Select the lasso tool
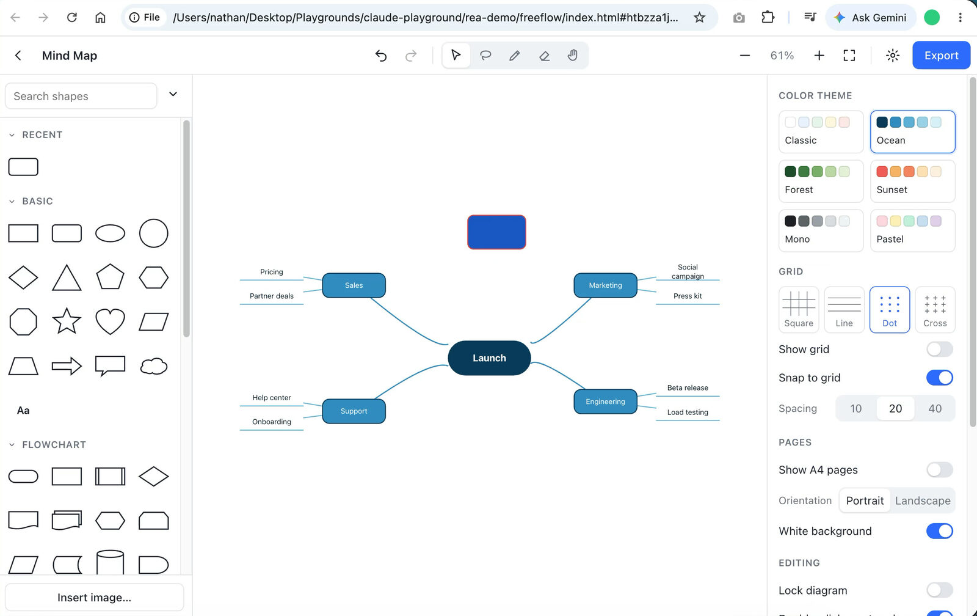The height and width of the screenshot is (616, 977). [485, 56]
